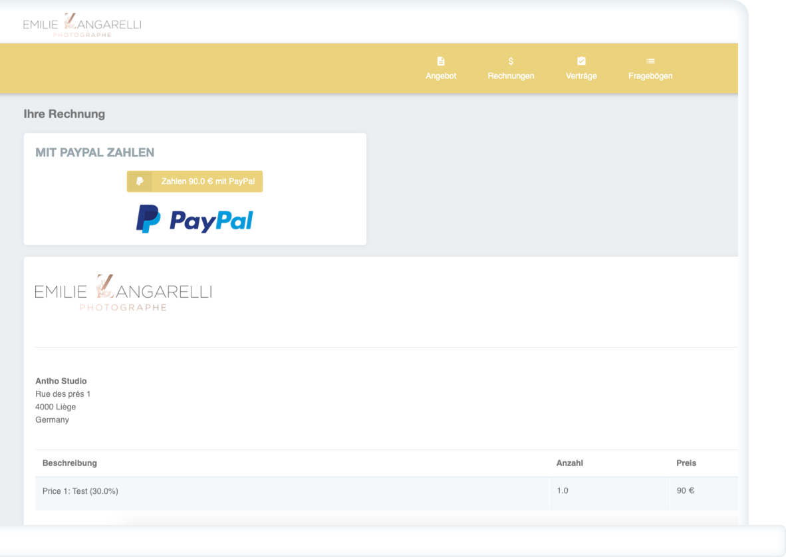Select the 'Antho Studio' company name

(x=61, y=381)
